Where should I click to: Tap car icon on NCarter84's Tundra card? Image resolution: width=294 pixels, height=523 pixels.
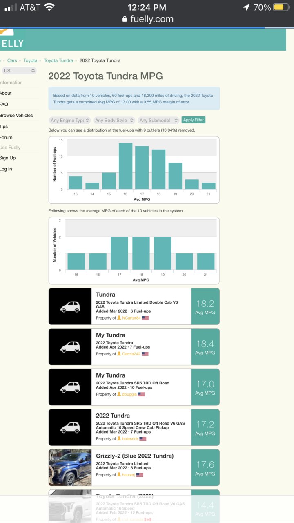pyautogui.click(x=70, y=306)
